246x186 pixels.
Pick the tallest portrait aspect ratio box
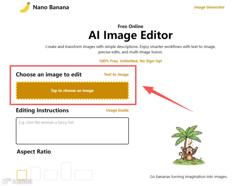66,171
